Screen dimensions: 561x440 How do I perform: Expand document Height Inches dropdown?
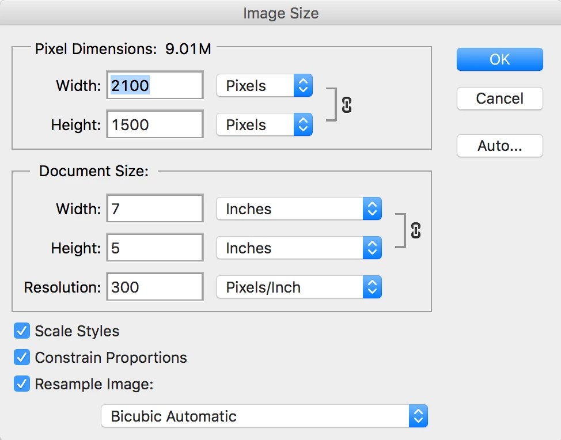(299, 248)
